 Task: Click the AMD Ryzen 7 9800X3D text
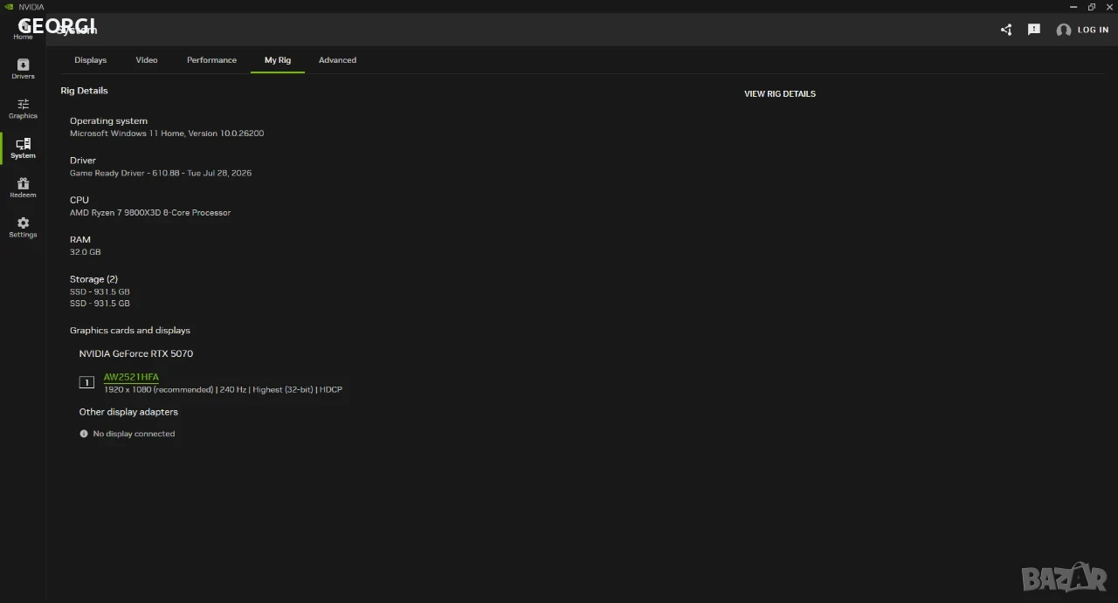point(150,213)
